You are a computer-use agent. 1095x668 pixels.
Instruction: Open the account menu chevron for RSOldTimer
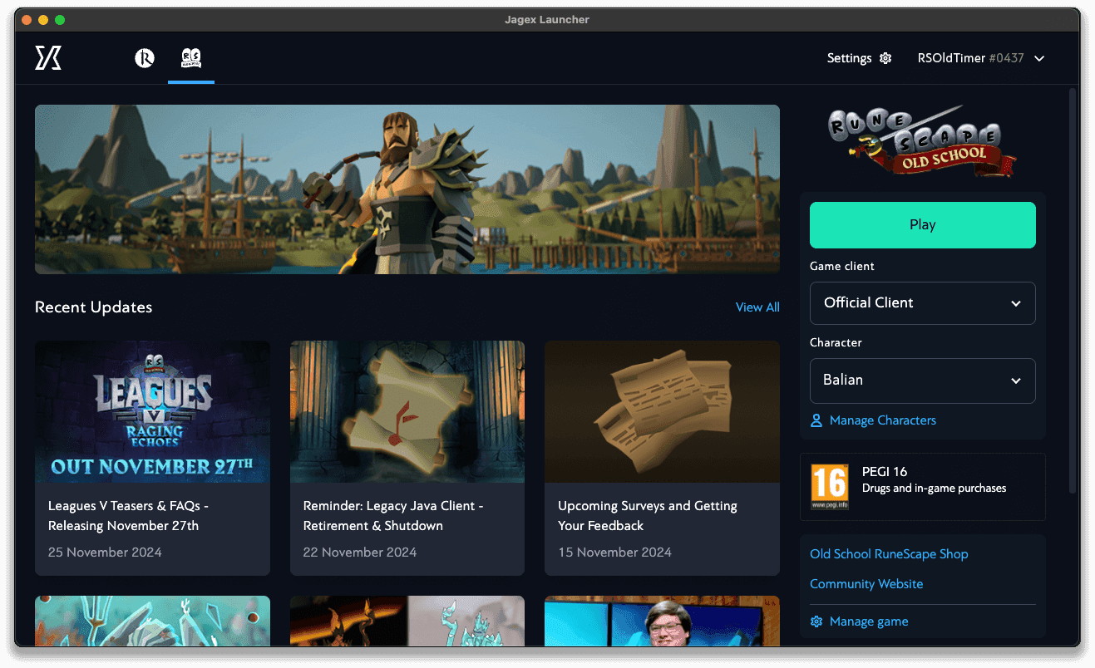(1039, 58)
